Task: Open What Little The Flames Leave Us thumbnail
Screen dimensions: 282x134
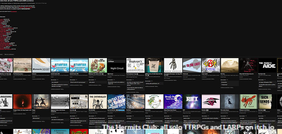Action: (x=248, y=65)
